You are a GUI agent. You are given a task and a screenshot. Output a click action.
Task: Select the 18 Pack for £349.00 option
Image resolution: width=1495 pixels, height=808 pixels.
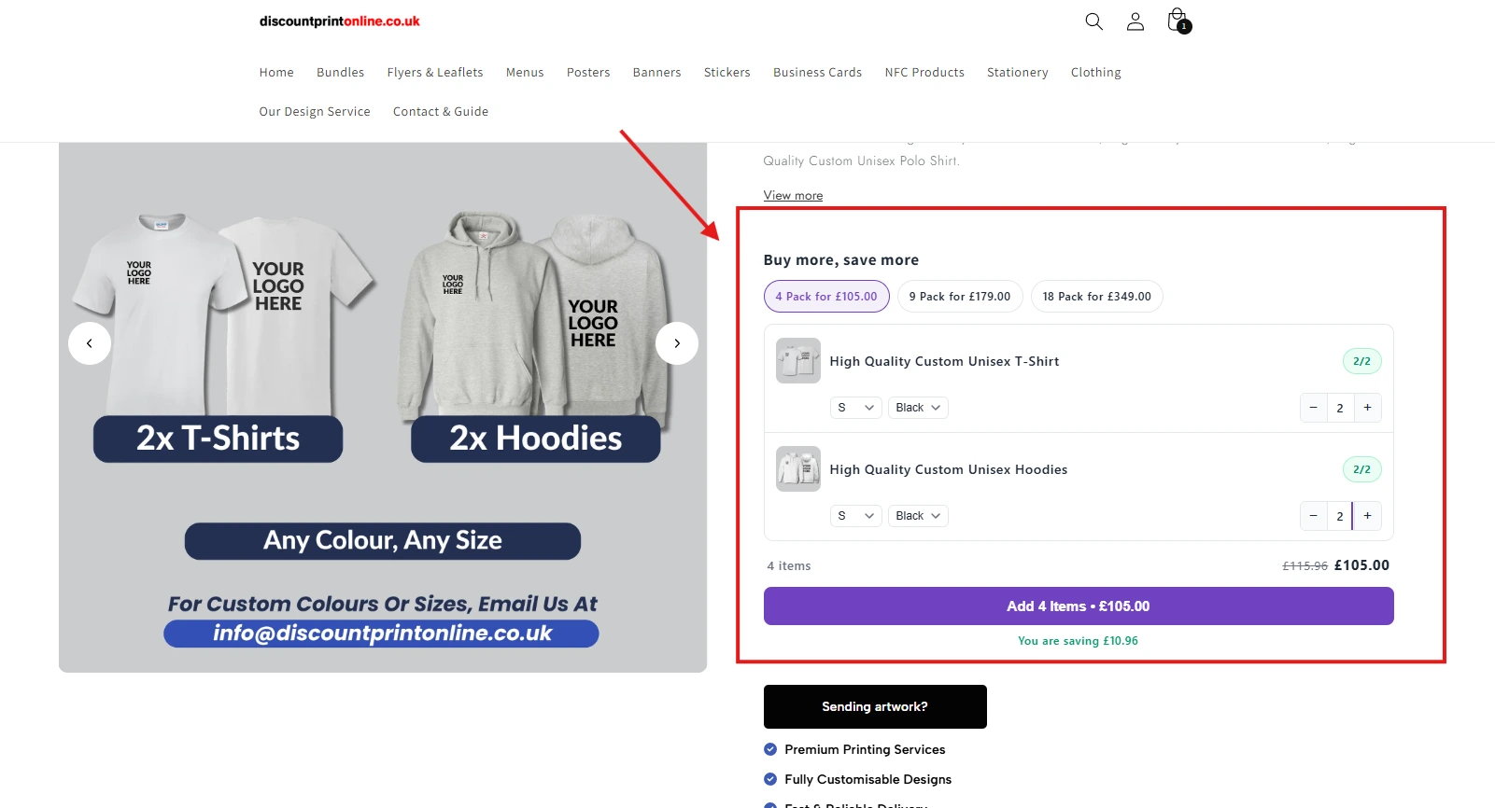(x=1096, y=296)
